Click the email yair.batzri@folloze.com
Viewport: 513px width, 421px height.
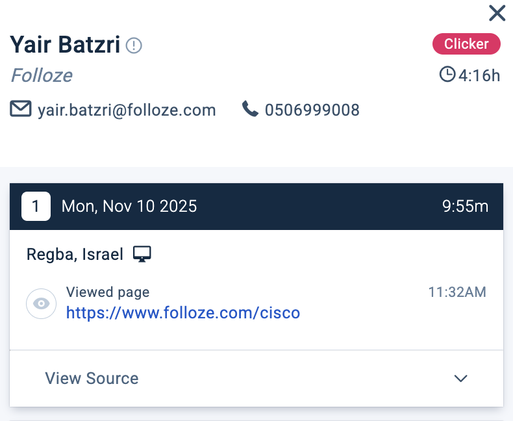coord(127,110)
